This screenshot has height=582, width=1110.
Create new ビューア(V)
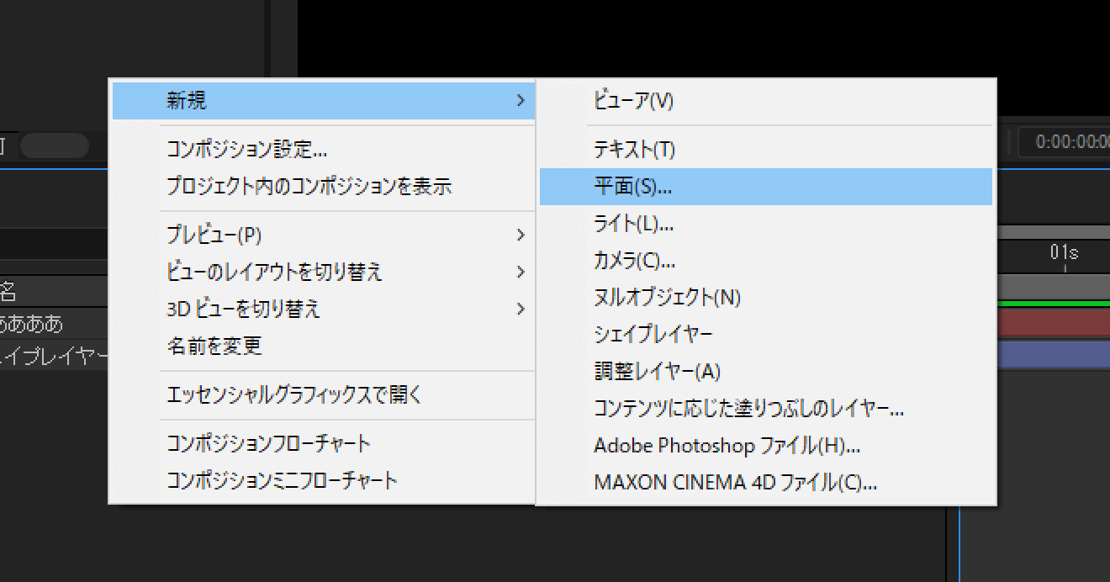click(x=766, y=101)
